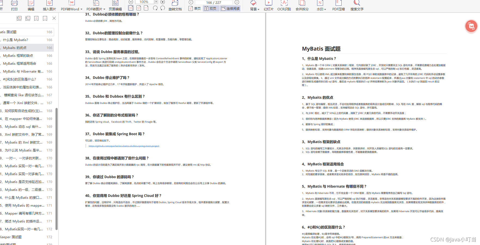Select bookmark MyBatis 框架适用场合
Image resolution: width=480 pixels, height=245 pixels.
[27, 63]
